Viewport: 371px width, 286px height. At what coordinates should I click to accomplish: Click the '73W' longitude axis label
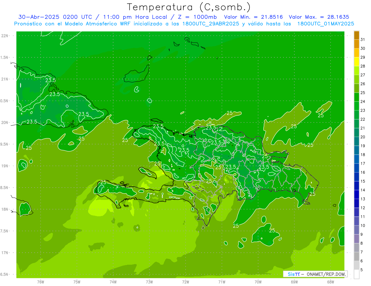(x=149, y=282)
